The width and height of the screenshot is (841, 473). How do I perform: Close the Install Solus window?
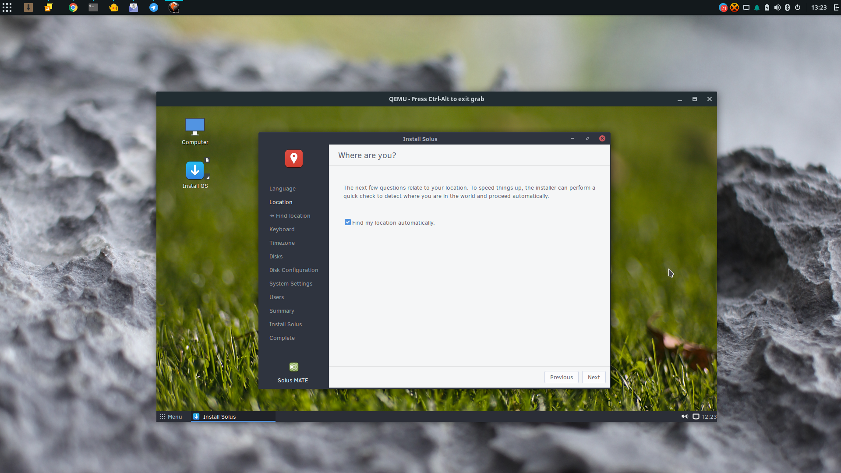click(x=602, y=138)
